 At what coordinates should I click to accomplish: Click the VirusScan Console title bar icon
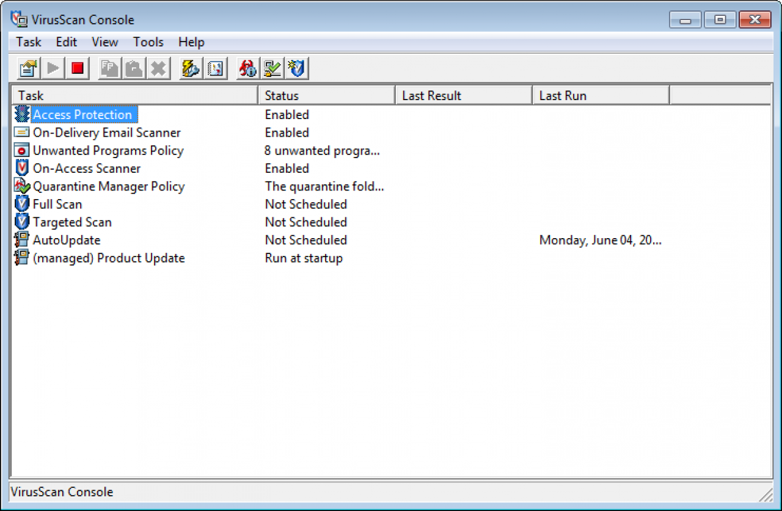pyautogui.click(x=19, y=19)
